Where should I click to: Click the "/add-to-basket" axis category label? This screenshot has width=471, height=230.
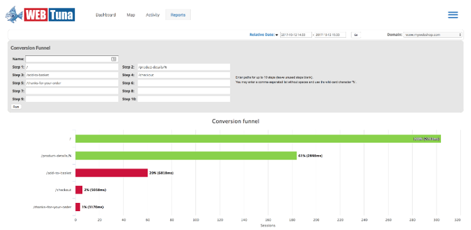[59, 173]
